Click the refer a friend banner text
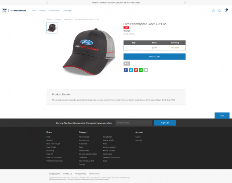 [x=116, y=3]
